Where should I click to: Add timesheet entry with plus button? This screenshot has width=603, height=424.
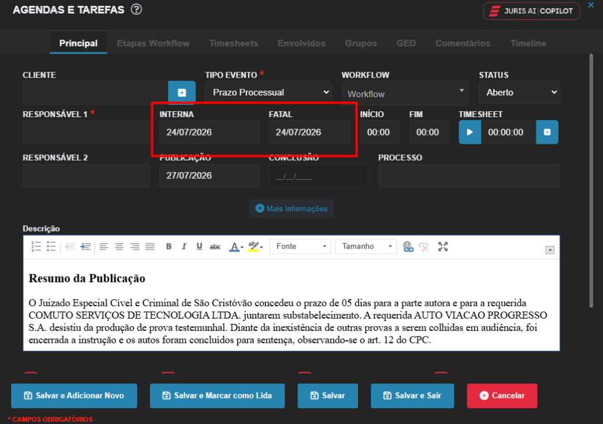[x=547, y=132]
